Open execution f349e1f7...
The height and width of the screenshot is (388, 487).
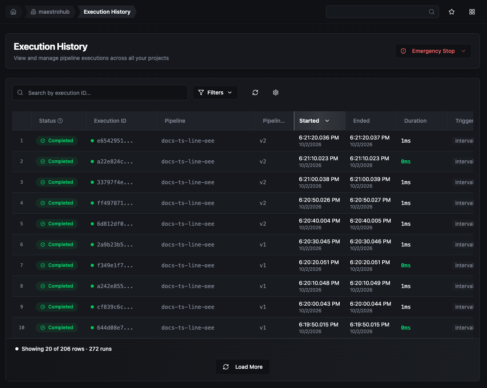115,265
